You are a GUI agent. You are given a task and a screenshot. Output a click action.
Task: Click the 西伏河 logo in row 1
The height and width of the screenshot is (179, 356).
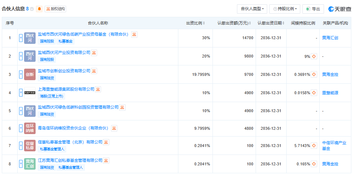click(30, 38)
